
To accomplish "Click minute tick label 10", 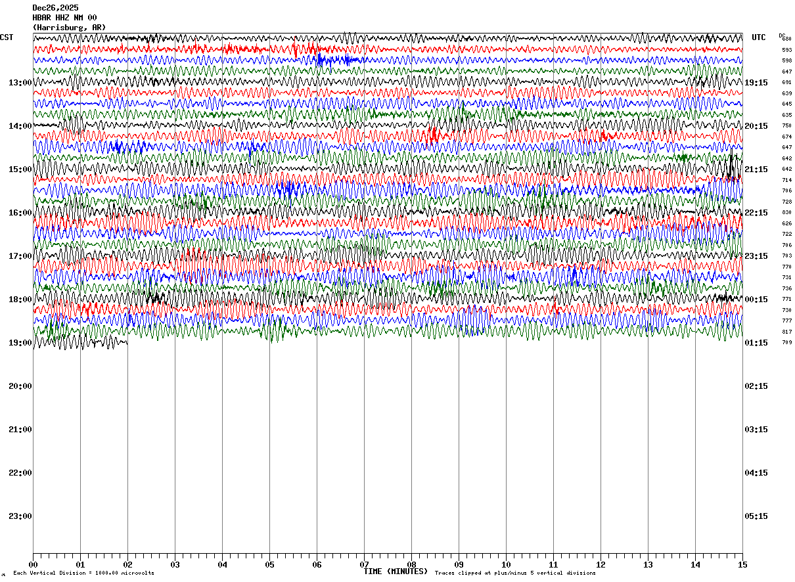I will 506,564.
